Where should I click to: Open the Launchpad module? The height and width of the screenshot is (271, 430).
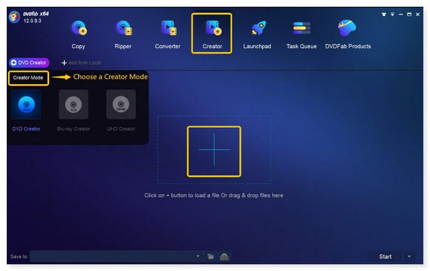257,34
